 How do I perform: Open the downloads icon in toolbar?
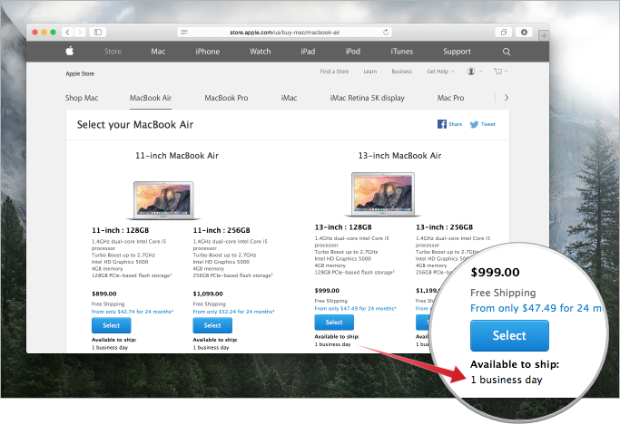coord(524,32)
